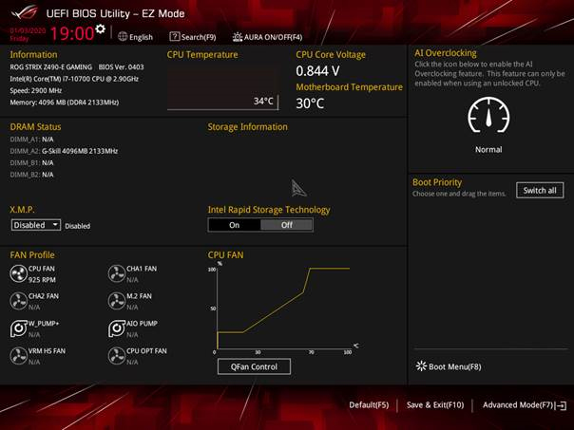Click the FAN Profile heading
The image size is (574, 430).
pos(32,254)
